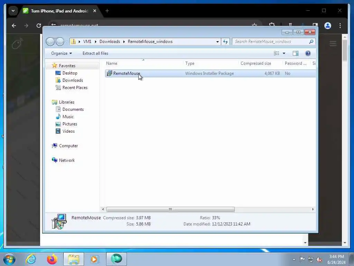This screenshot has width=354, height=266.
Task: Click the horizontal scrollbar thumb in the file list
Action: [x=170, y=209]
